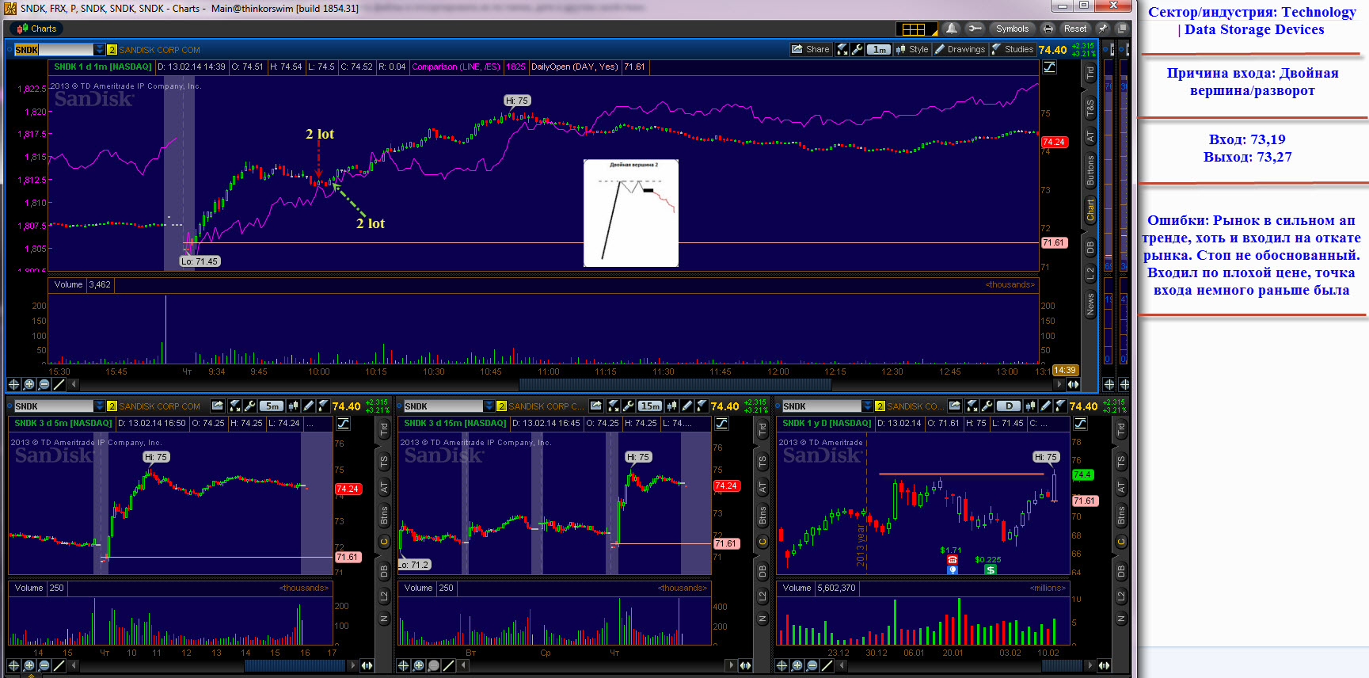Click the detach window icon near Reset
The height and width of the screenshot is (678, 1369).
coord(1121,29)
